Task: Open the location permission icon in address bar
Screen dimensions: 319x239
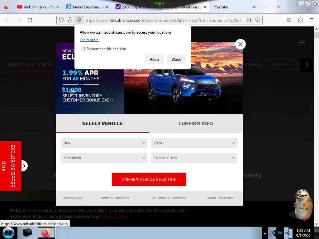Action: tap(79, 20)
